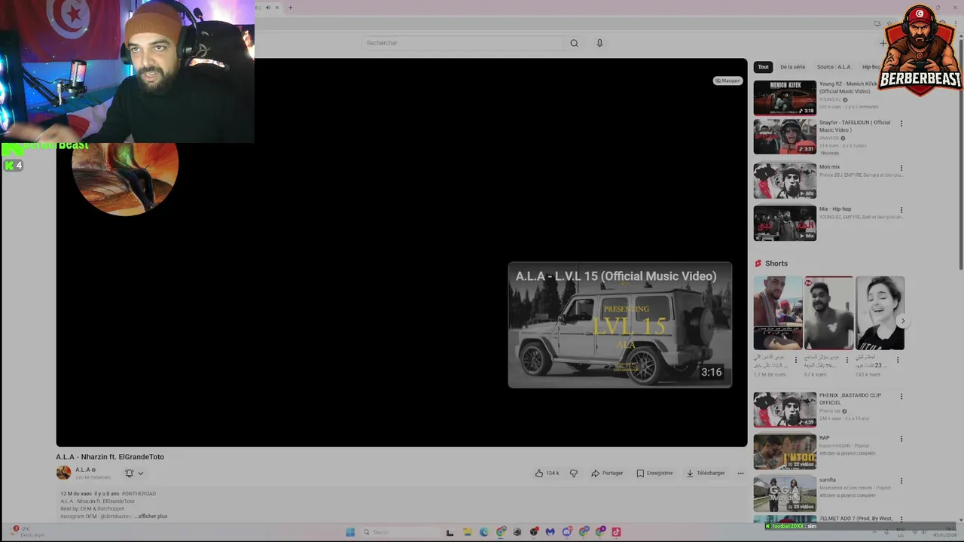This screenshot has width=964, height=542.
Task: Click Young RZ - Menich Kifek title
Action: coord(848,87)
